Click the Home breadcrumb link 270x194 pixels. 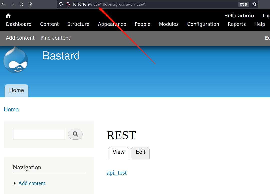click(x=11, y=110)
